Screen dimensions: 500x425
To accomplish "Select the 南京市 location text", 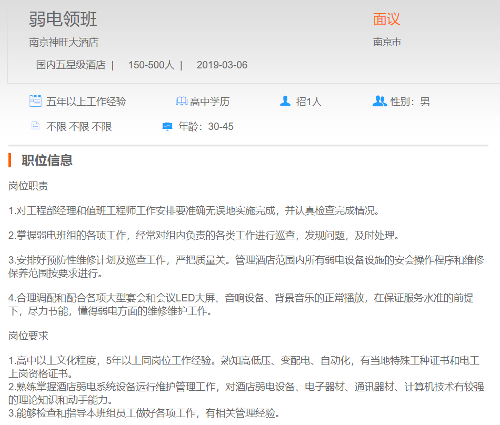I will point(387,42).
